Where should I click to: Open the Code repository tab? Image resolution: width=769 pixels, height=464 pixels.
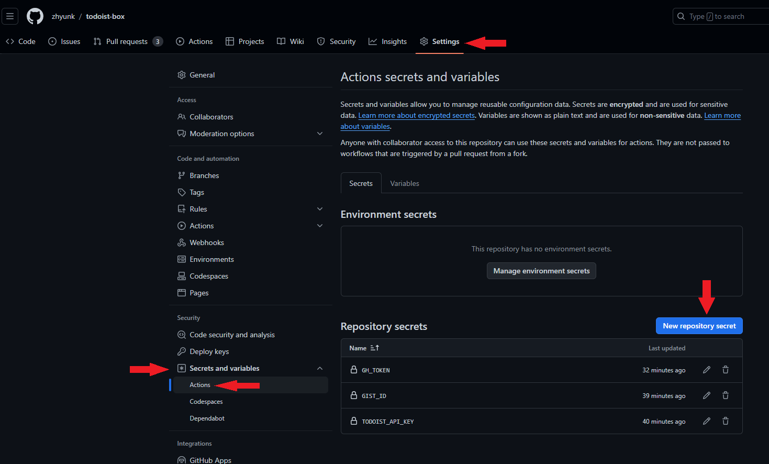point(21,41)
